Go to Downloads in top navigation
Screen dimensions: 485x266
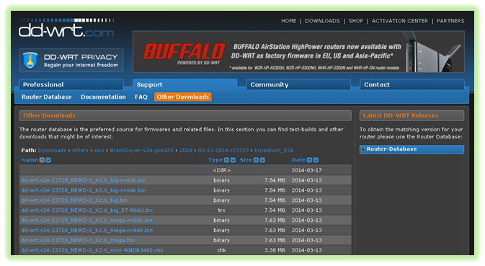click(x=322, y=21)
